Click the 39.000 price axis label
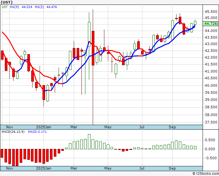 pos(211,100)
